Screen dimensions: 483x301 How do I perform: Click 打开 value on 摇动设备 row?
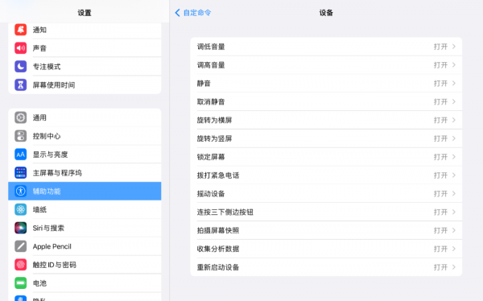pyautogui.click(x=440, y=194)
